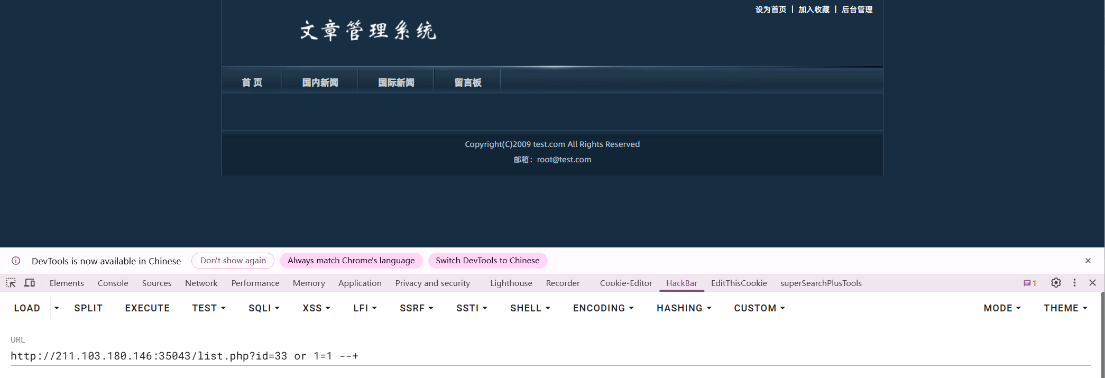Click Switch DevTools to Chinese
The height and width of the screenshot is (378, 1105).
coord(487,261)
